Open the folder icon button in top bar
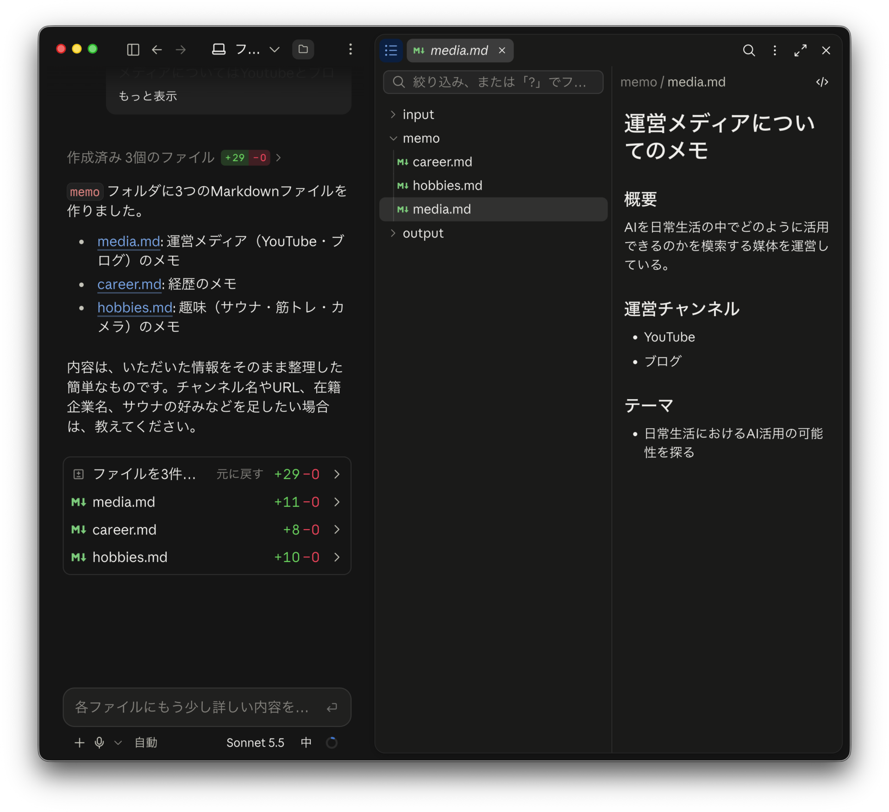 coord(303,50)
